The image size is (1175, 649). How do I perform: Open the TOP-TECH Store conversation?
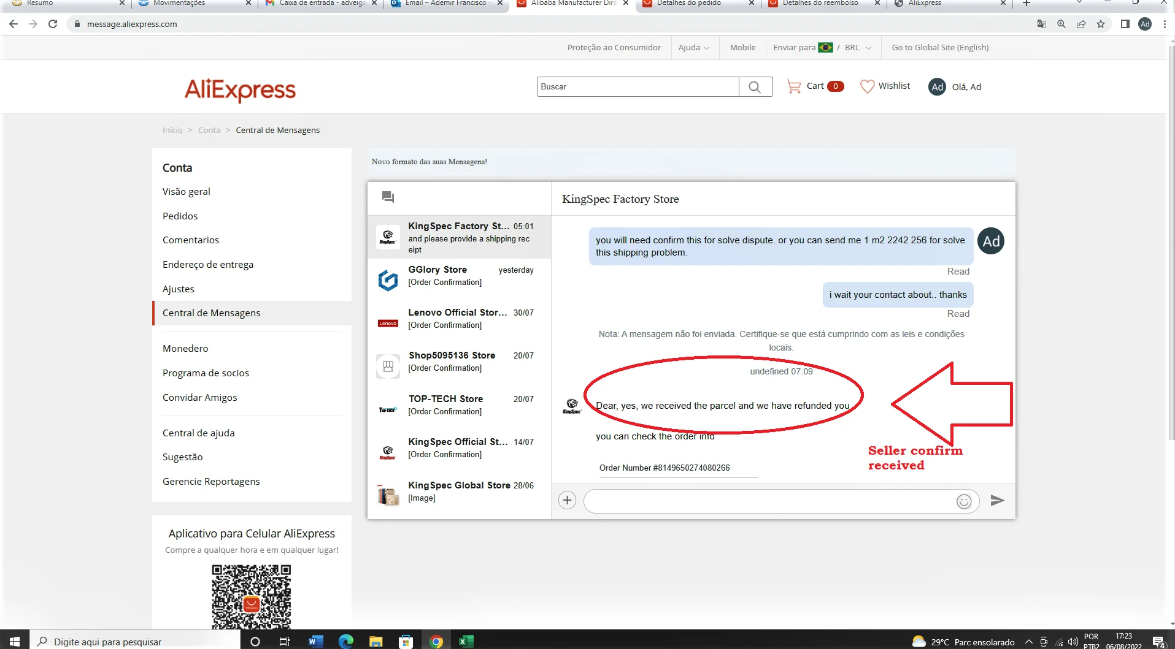[459, 409]
